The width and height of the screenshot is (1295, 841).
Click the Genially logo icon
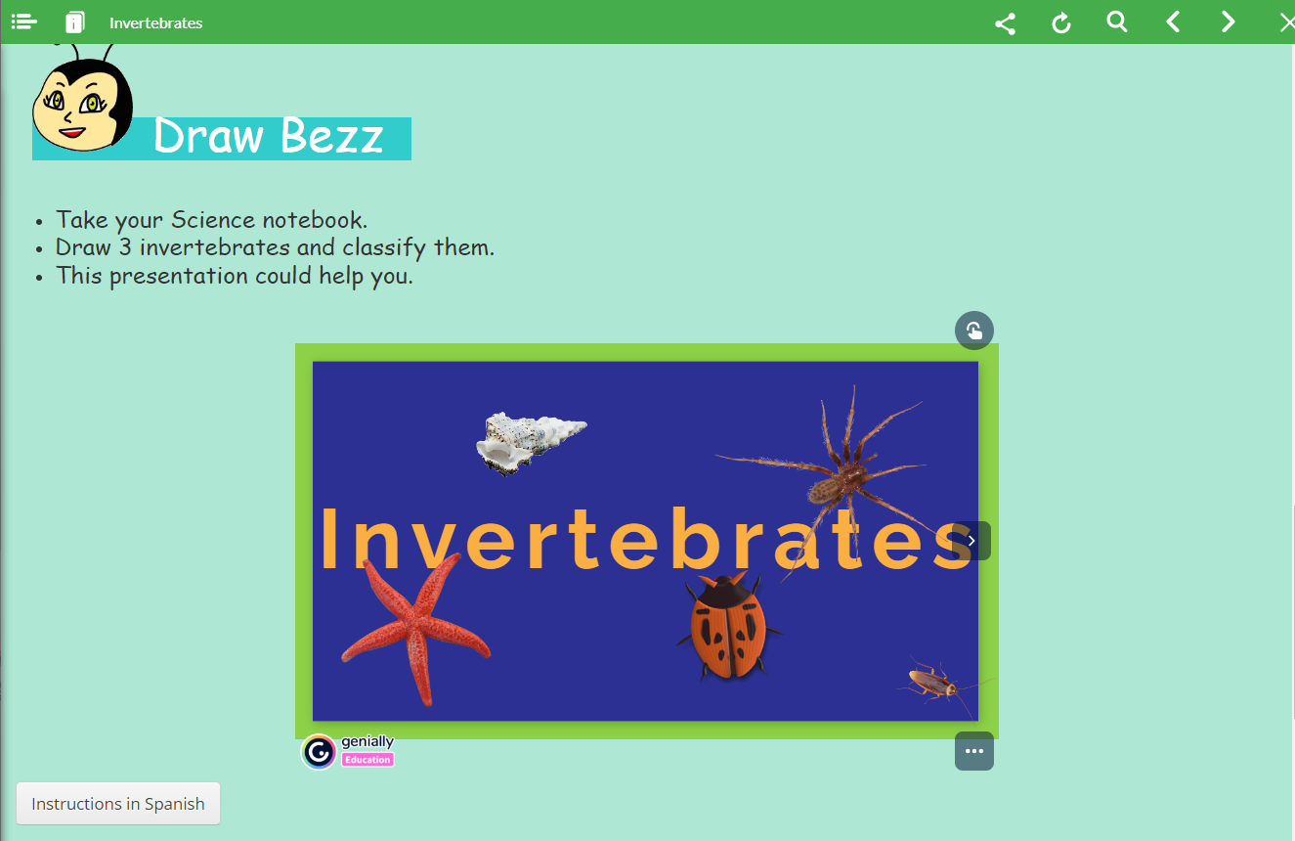pyautogui.click(x=319, y=752)
